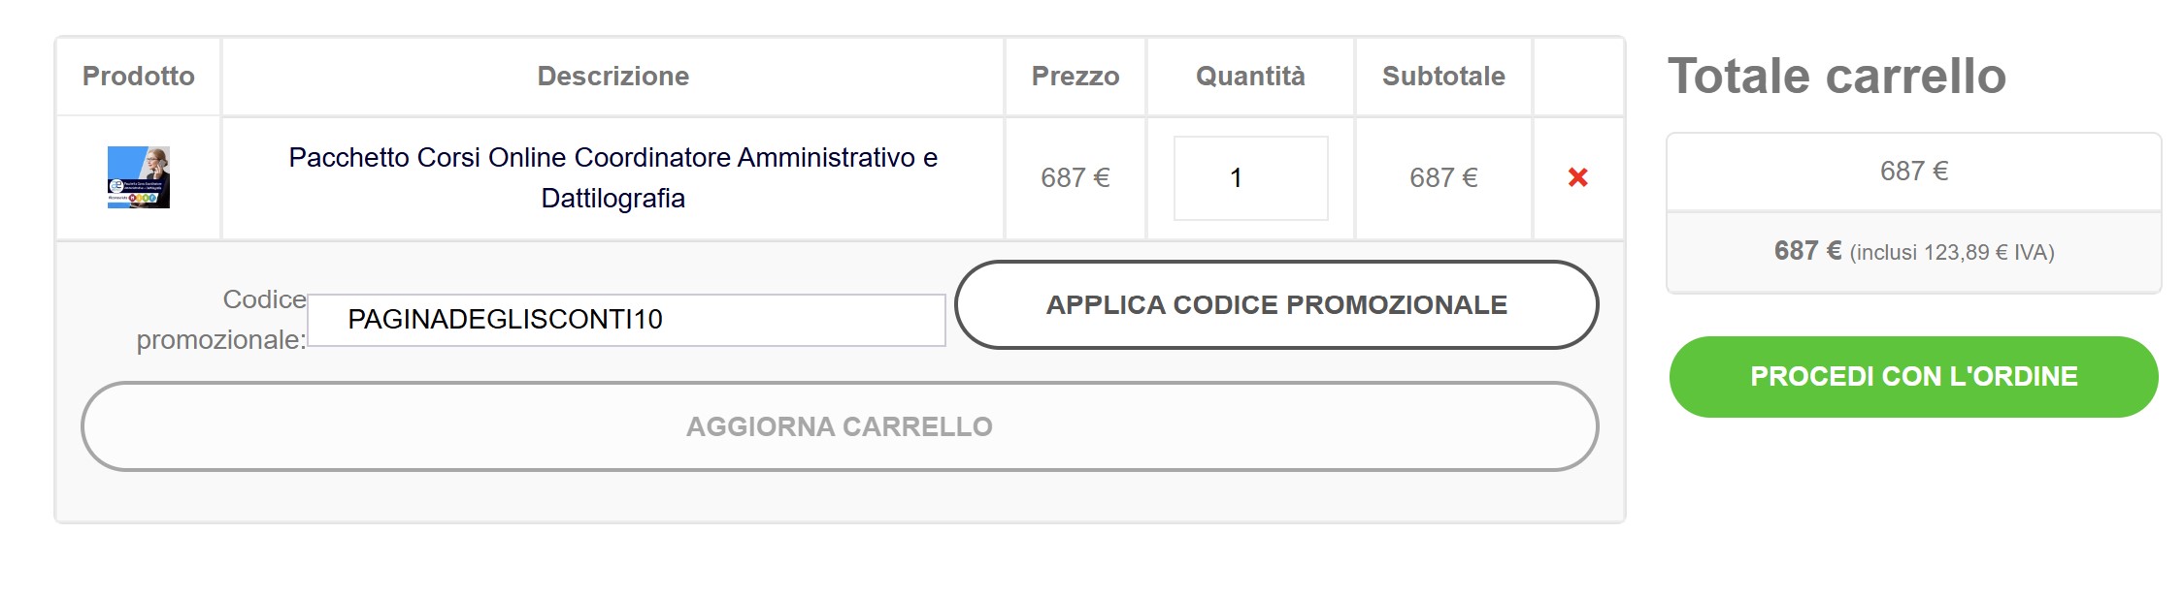This screenshot has height=596, width=2184.
Task: Click the Codice promozionale label
Action: (222, 320)
